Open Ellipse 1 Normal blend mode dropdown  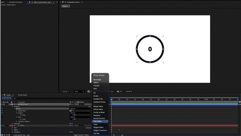(80, 109)
